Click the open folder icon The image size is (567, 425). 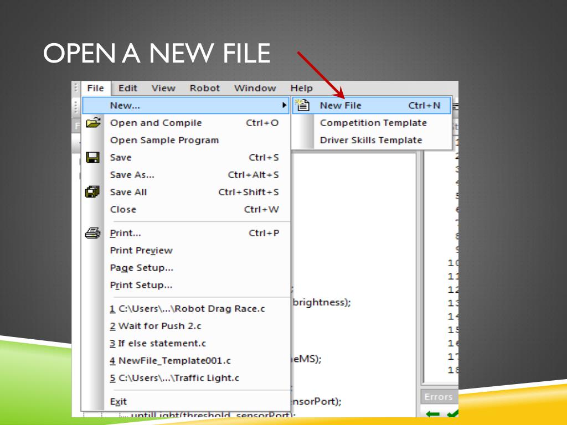point(93,122)
